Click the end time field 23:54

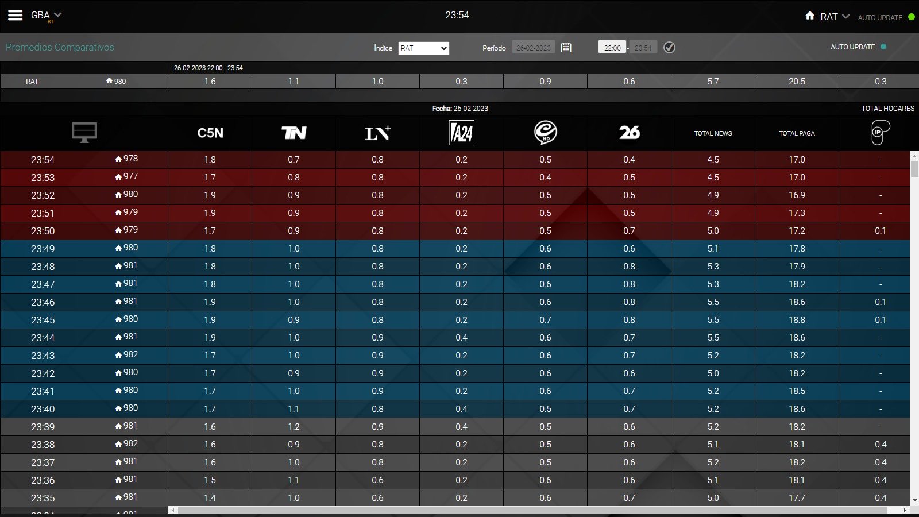pos(643,48)
